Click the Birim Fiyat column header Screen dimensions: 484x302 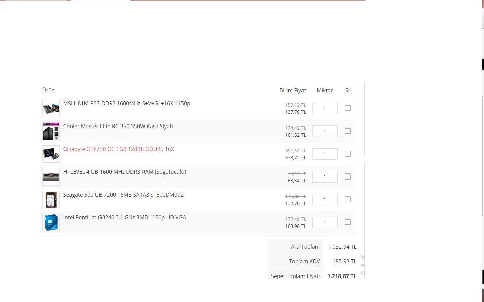pyautogui.click(x=293, y=90)
